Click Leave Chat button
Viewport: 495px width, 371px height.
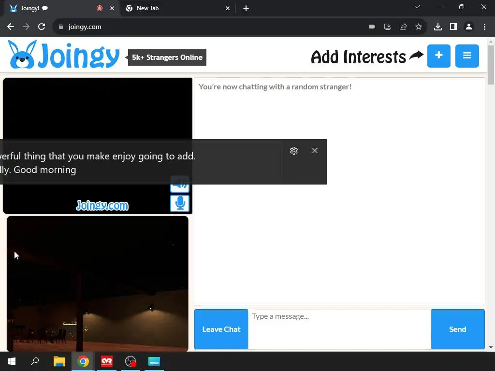pos(221,329)
